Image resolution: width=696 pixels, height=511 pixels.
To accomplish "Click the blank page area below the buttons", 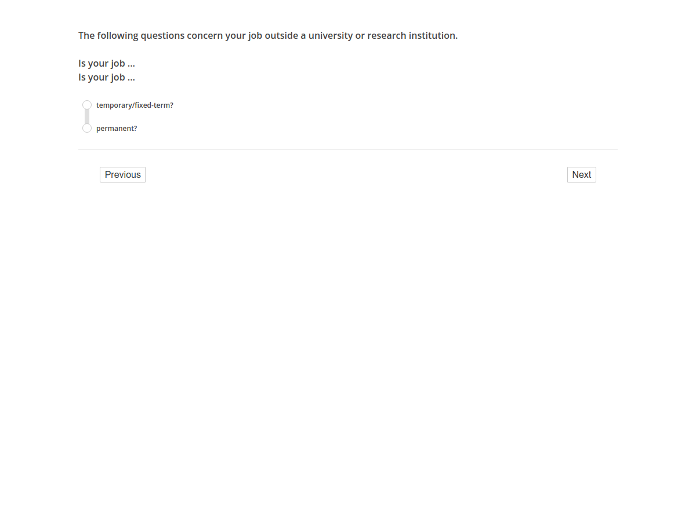I will pos(348,348).
